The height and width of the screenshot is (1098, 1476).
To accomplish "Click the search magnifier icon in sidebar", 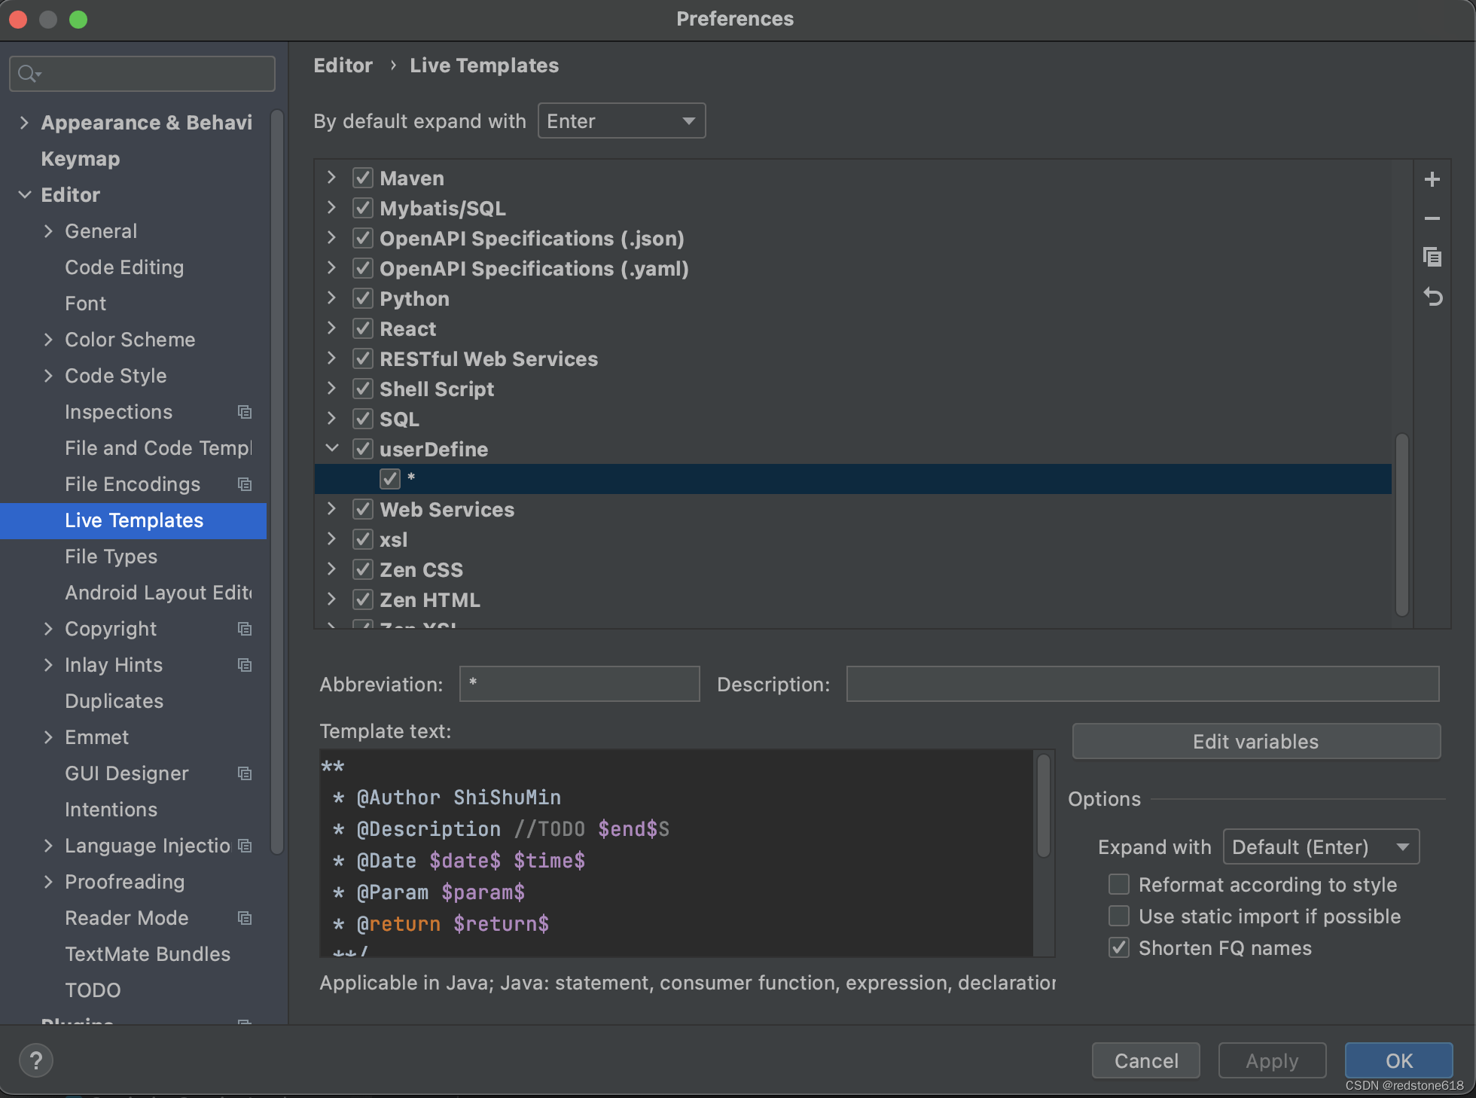I will tap(28, 74).
